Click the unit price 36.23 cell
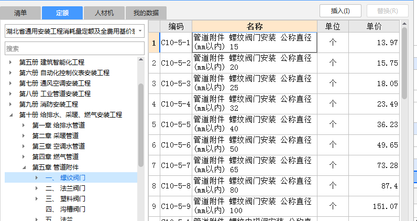Image resolution: width=417 pixels, height=221 pixels. point(374,124)
